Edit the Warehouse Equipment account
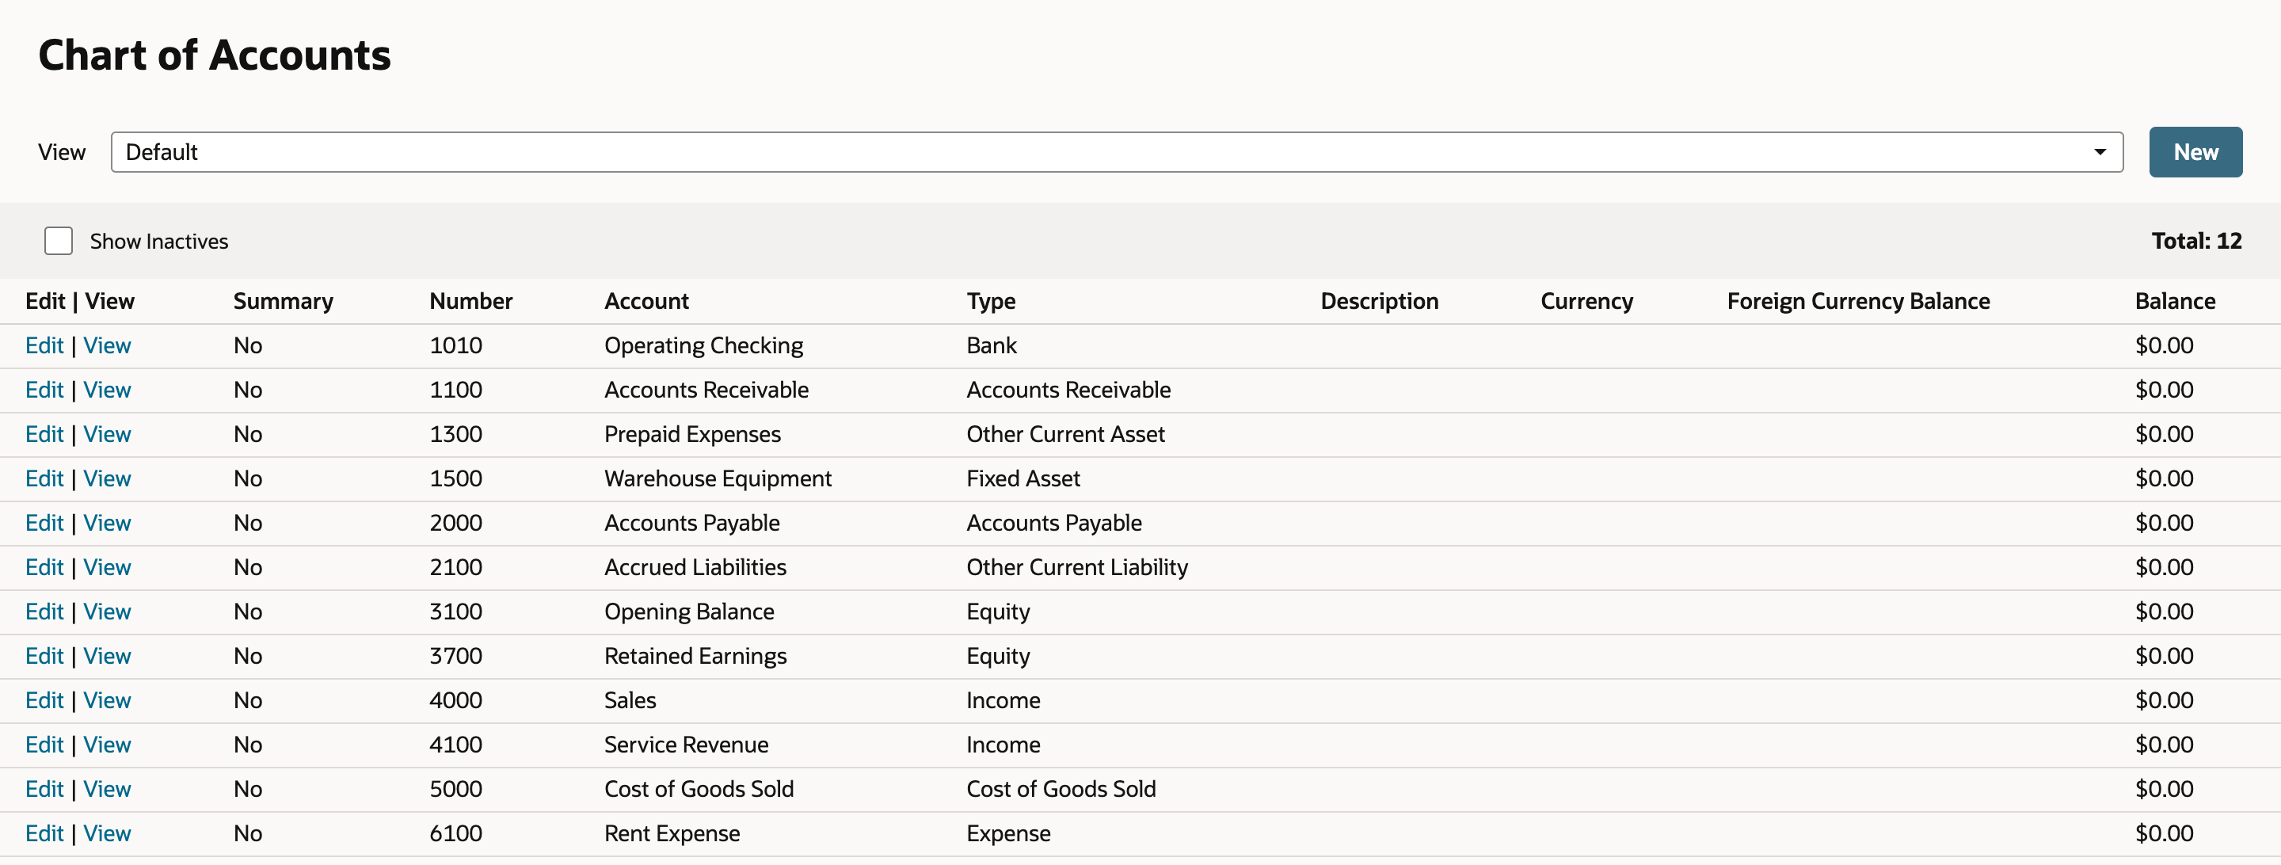 44,478
